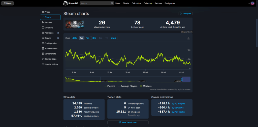258x127 pixels.
Task: Click the search magnifier icon
Action: [x=112, y=3]
